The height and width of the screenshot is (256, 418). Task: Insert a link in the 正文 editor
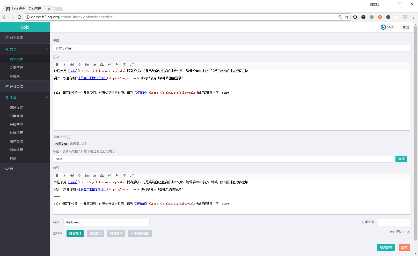[x=79, y=65]
